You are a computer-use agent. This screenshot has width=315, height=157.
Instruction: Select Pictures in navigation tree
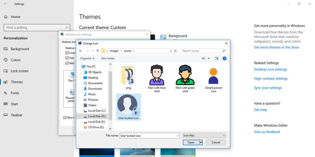point(91,100)
